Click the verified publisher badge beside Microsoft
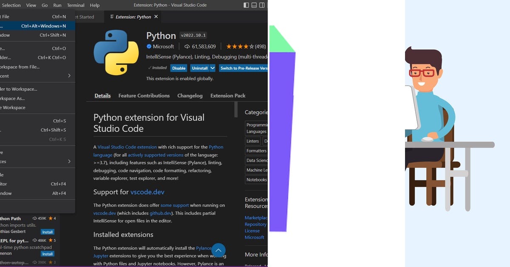This screenshot has height=267, width=510. [149, 46]
